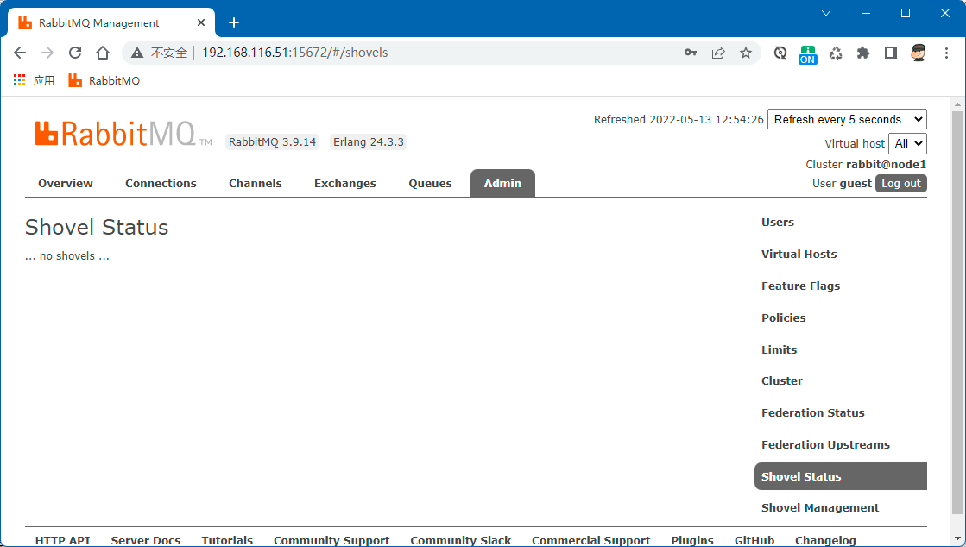Image resolution: width=966 pixels, height=547 pixels.
Task: Open the Extensions puzzle piece menu
Action: 863,53
